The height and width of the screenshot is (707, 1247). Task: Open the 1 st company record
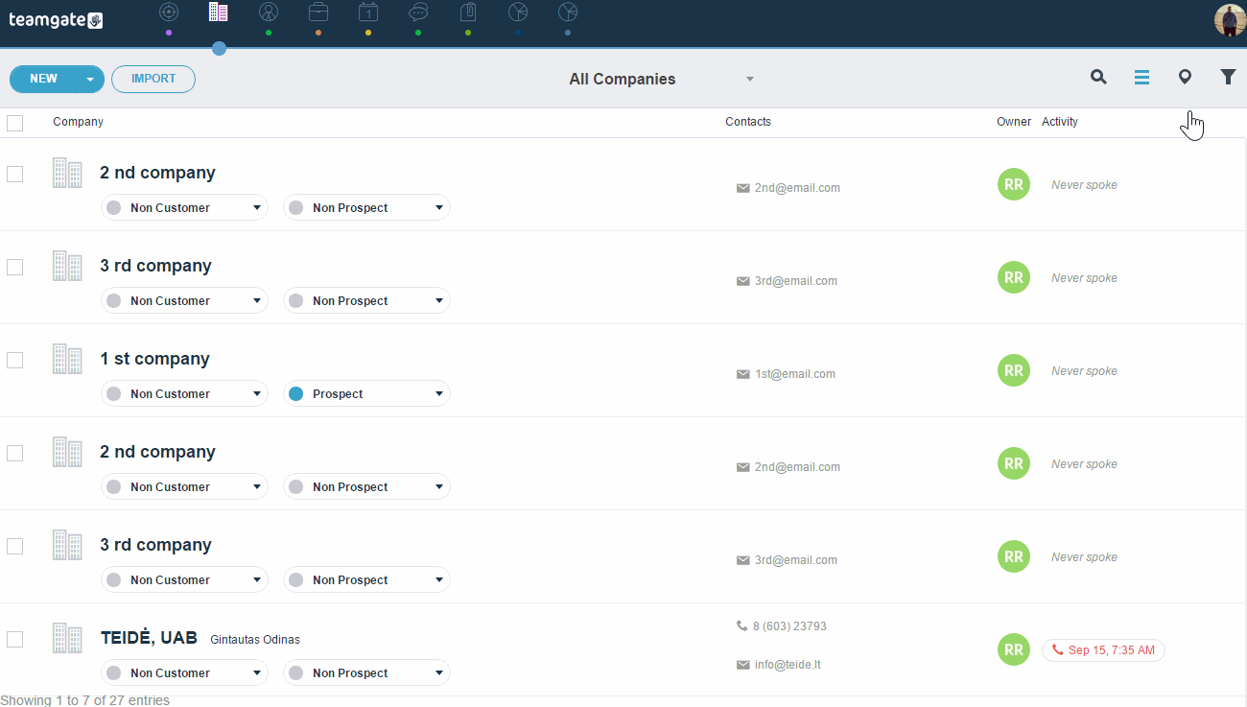[154, 359]
